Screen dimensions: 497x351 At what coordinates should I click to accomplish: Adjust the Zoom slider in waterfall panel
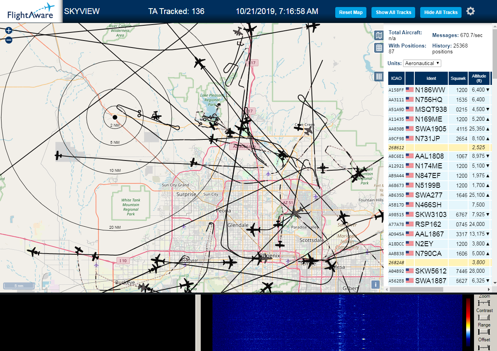[x=484, y=303]
